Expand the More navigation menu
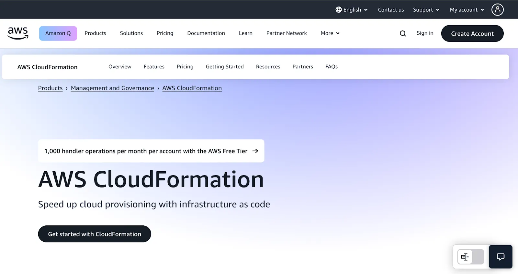This screenshot has height=274, width=518. coord(330,33)
